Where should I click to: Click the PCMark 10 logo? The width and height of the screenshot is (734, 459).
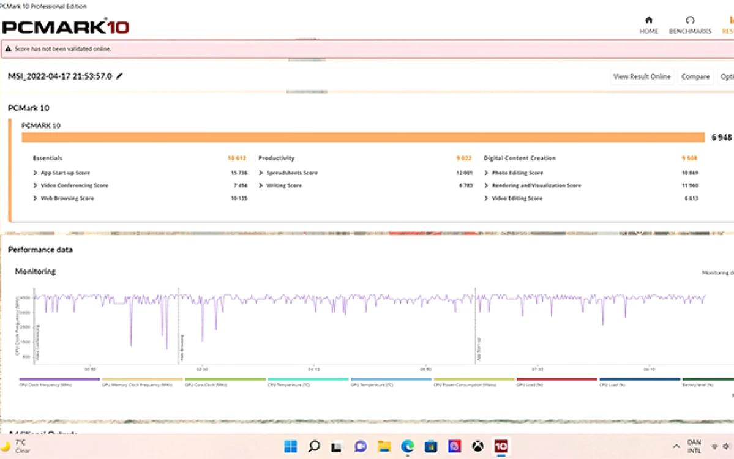coord(66,27)
